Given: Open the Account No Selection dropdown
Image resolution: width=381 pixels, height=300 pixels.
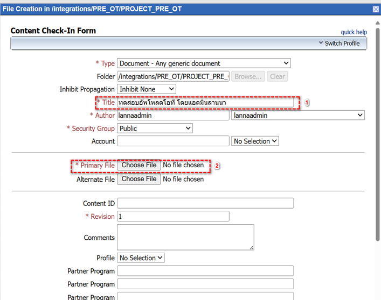Looking at the screenshot, I should (x=255, y=141).
